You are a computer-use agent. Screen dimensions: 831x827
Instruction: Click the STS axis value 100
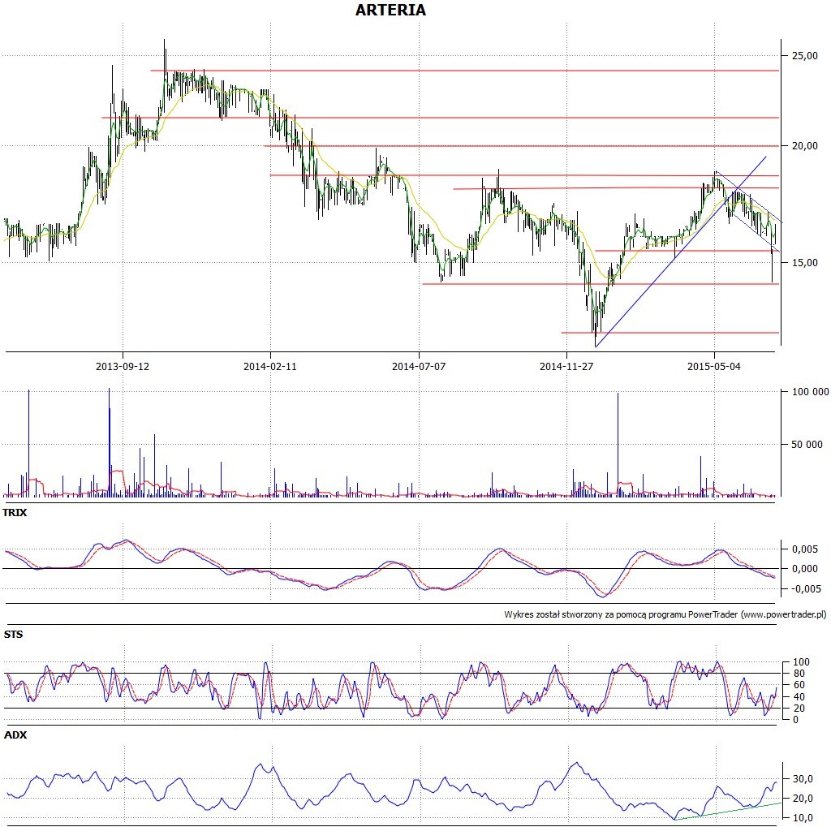pos(801,661)
